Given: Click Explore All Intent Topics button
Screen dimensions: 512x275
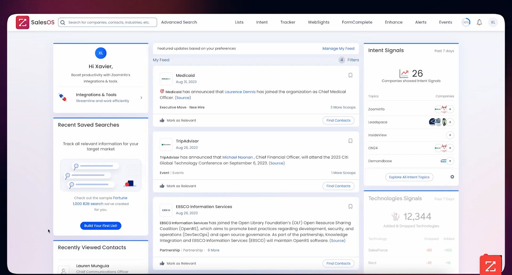Looking at the screenshot, I should 409,177.
